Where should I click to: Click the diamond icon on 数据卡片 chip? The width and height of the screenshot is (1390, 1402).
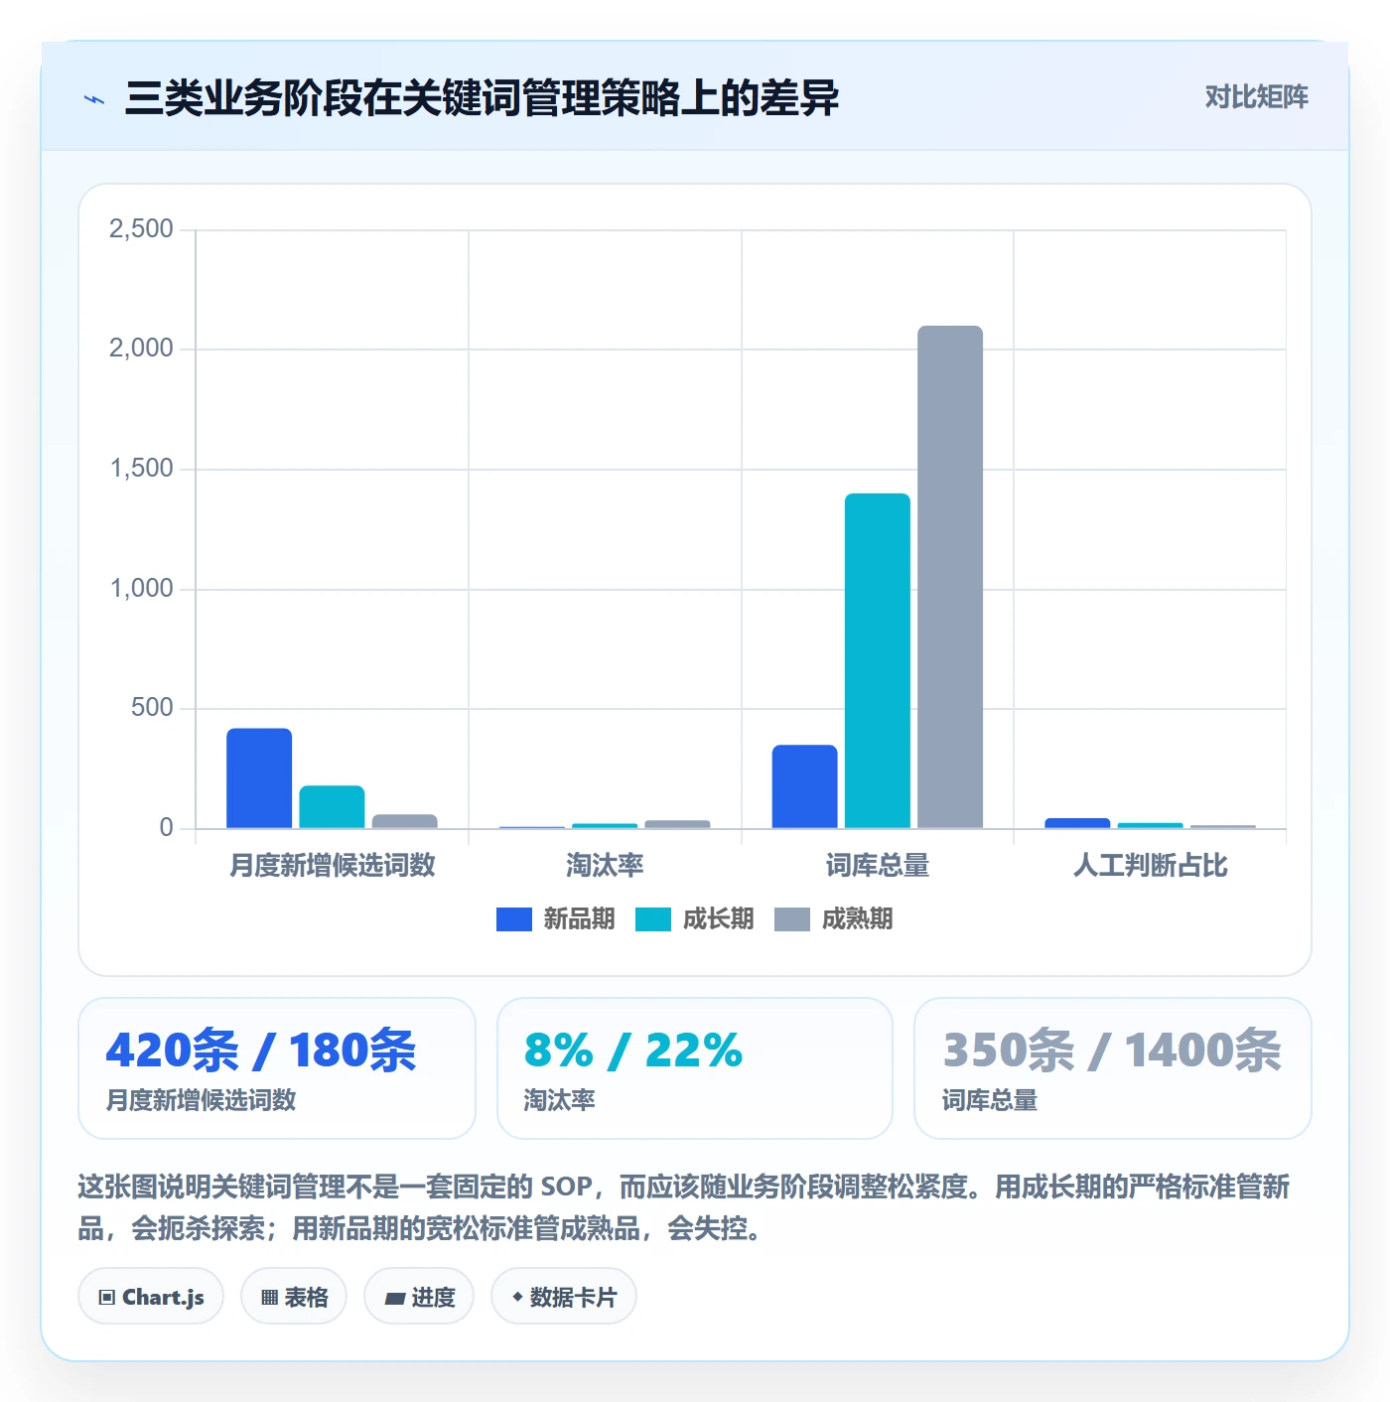pyautogui.click(x=517, y=1297)
